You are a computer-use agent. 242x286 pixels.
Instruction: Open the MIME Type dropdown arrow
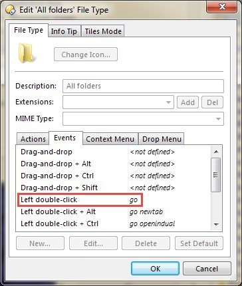218,119
